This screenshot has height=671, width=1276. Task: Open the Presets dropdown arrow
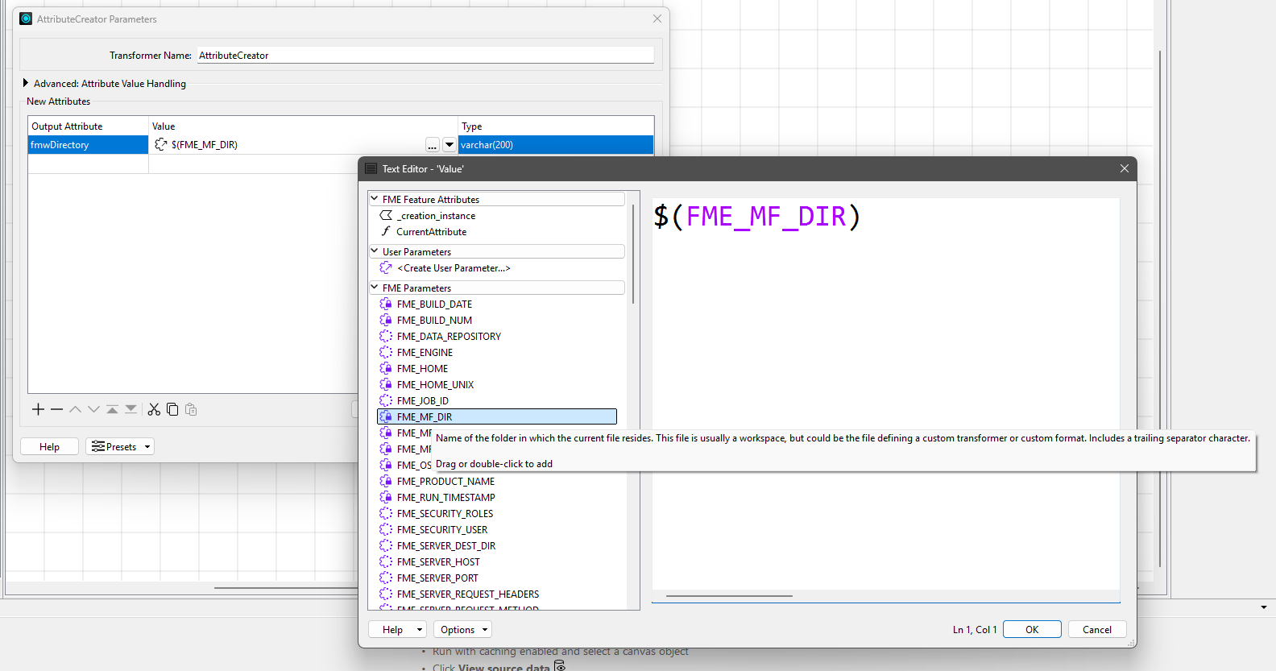tap(147, 447)
